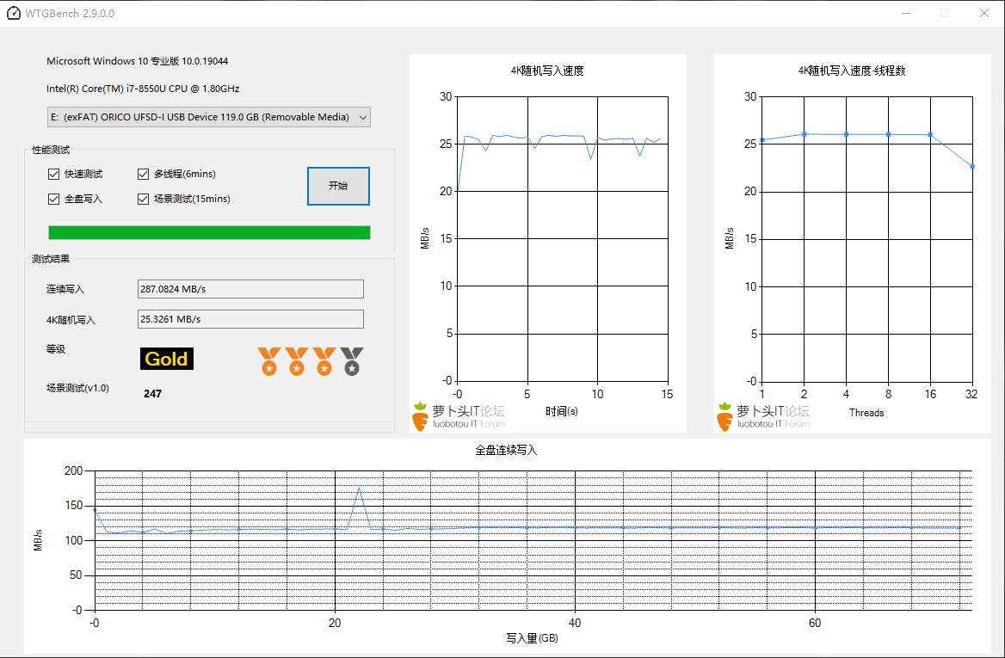Select the 4K随机写入 result field
This screenshot has width=1005, height=658.
250,319
